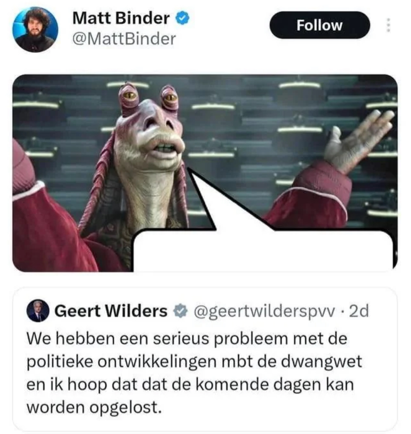Follow Matt Binder
411x434 pixels.
pos(320,25)
